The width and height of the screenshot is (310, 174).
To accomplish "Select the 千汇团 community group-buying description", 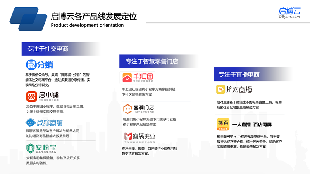I will pyautogui.click(x=149, y=91).
